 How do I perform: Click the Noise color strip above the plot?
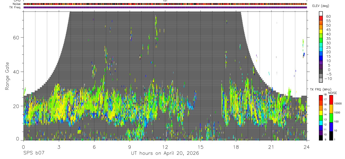click(165, 4)
